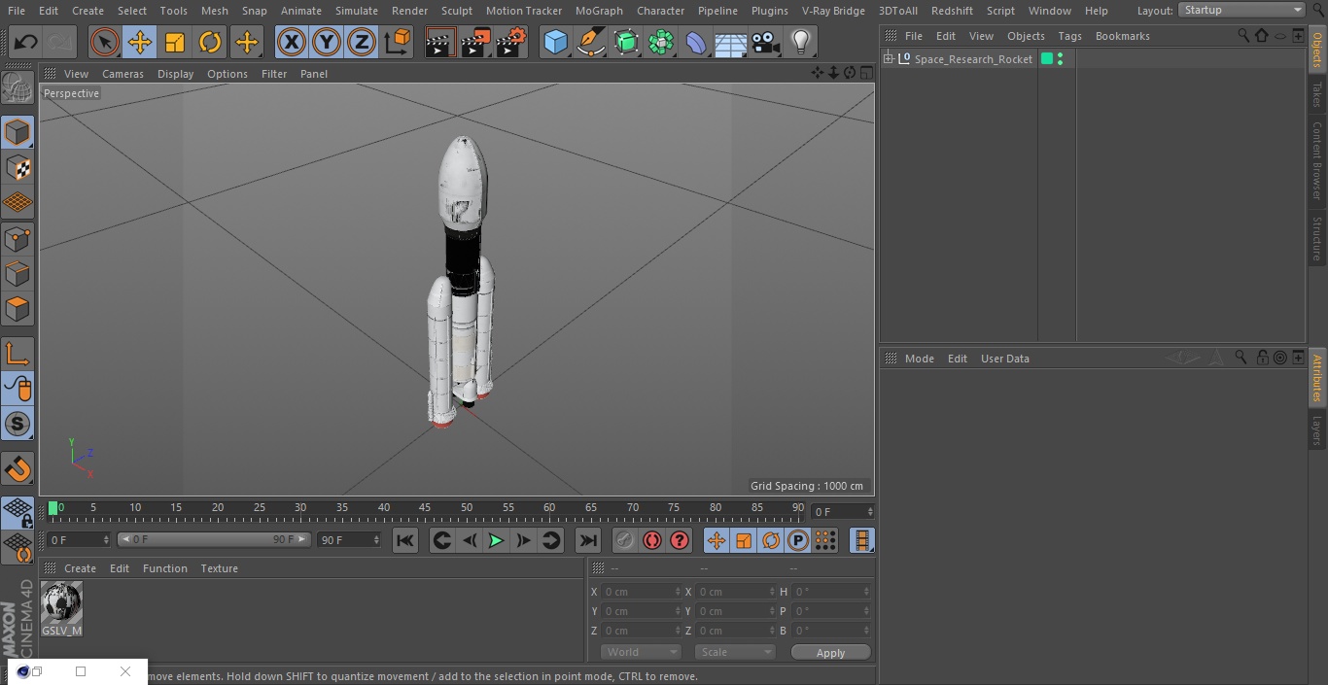Toggle Autokeying record button

(x=652, y=540)
